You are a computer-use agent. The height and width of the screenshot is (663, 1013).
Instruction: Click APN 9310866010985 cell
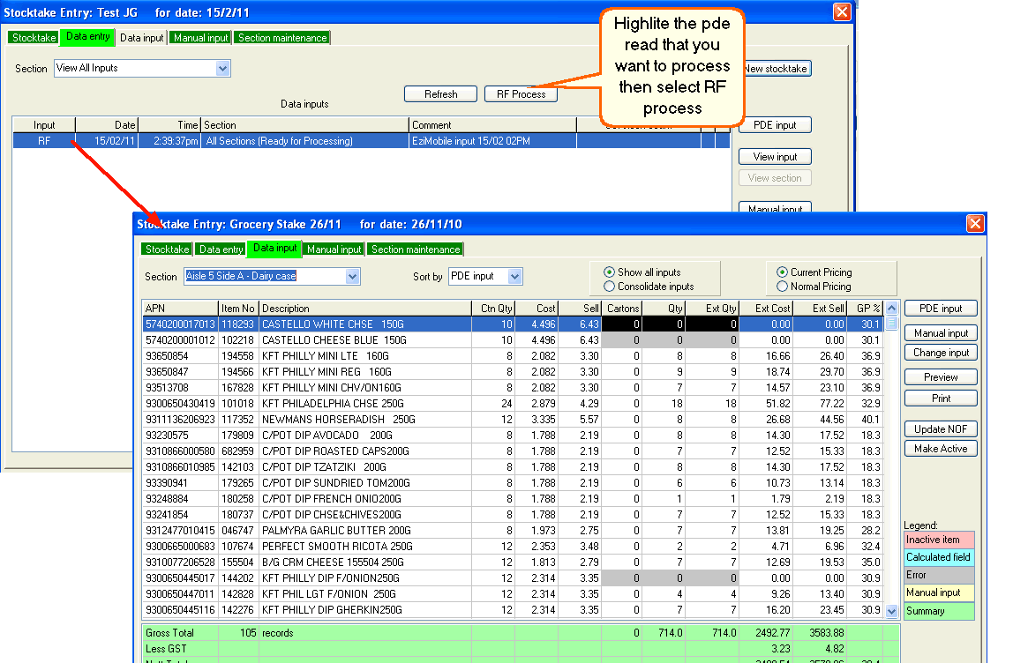point(180,466)
